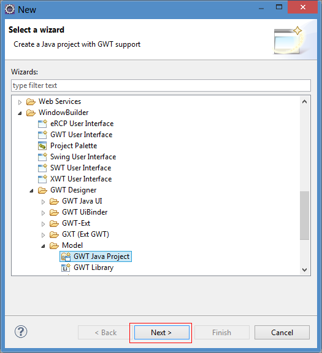Expand the GWT UiBinder folder

point(43,213)
